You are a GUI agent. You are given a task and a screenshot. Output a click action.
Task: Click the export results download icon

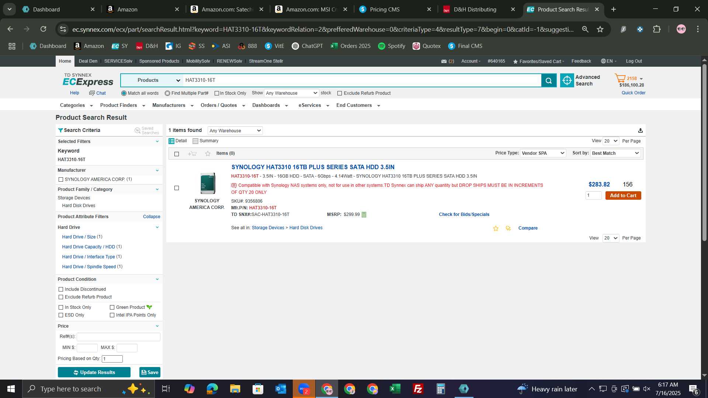(641, 130)
